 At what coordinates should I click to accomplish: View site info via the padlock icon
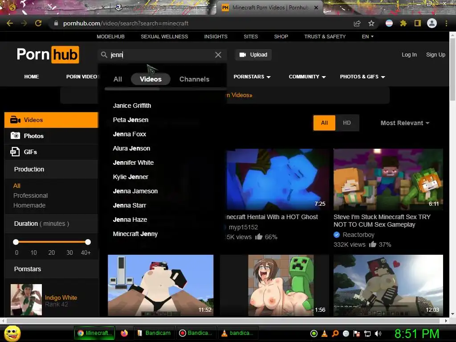(x=56, y=23)
